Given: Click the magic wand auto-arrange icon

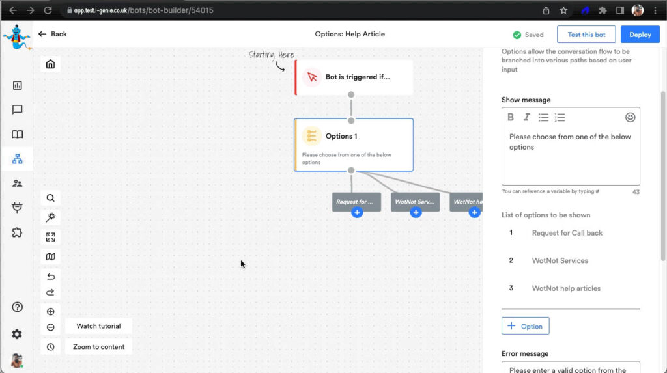Looking at the screenshot, I should tap(51, 217).
